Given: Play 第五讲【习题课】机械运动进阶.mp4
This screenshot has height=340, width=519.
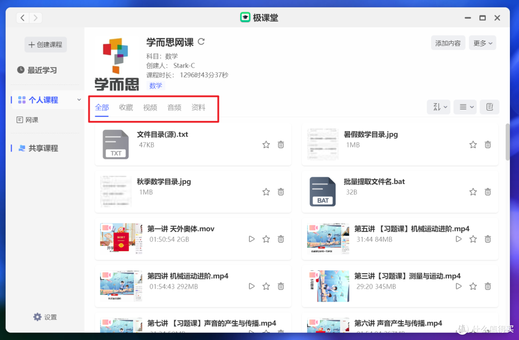Looking at the screenshot, I should click(x=458, y=239).
